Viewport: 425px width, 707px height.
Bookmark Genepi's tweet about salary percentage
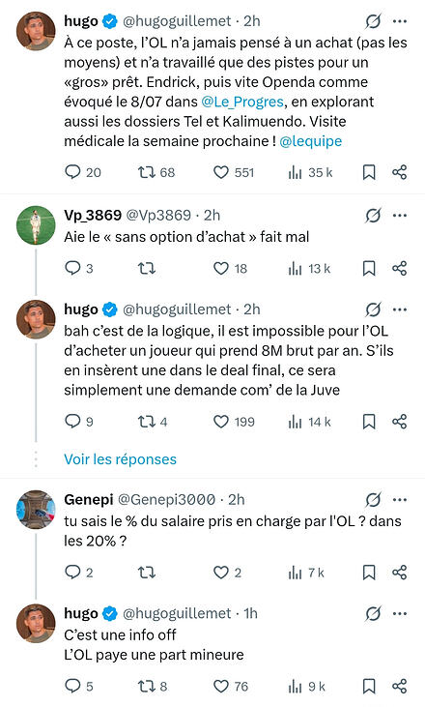coord(369,573)
